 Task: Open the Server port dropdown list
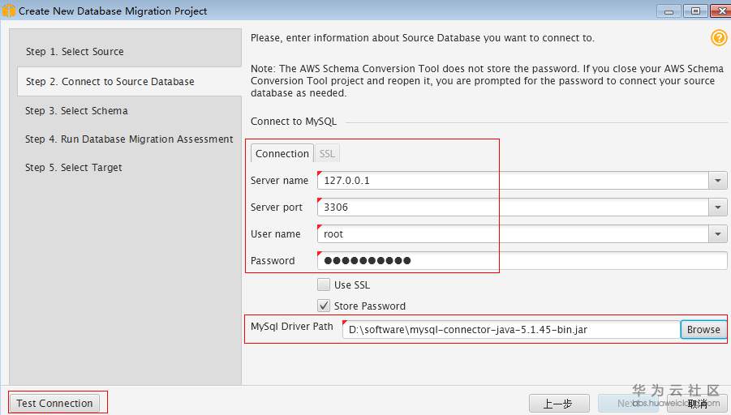(x=718, y=207)
